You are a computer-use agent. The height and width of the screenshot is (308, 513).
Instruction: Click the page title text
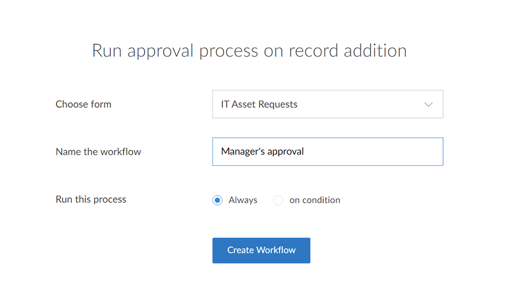(x=249, y=50)
